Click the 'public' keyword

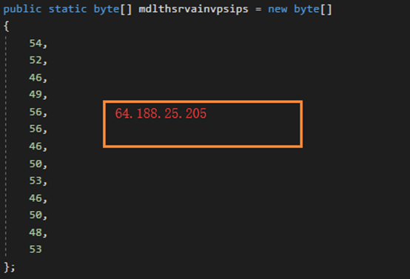(22, 9)
